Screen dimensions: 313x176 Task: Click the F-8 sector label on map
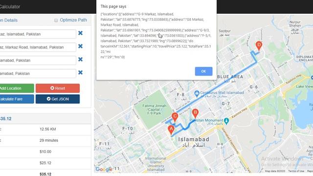[x=180, y=94]
